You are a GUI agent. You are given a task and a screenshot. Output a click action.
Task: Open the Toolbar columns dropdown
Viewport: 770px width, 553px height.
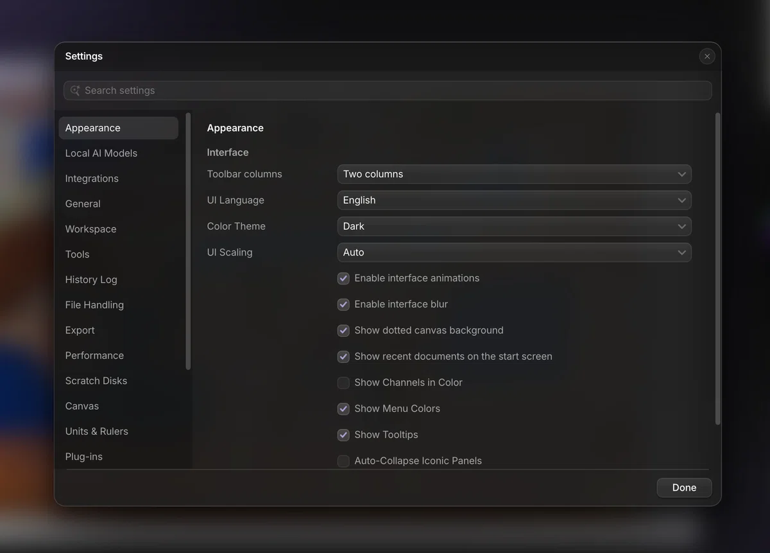(x=514, y=174)
